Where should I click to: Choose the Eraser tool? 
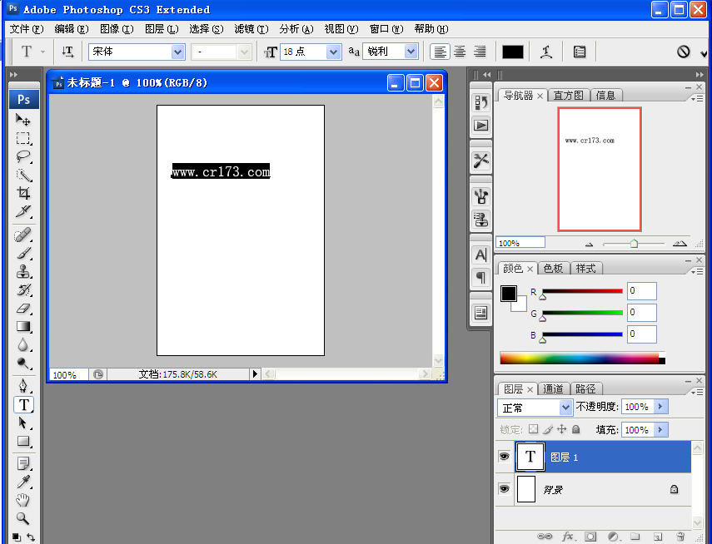(x=24, y=308)
